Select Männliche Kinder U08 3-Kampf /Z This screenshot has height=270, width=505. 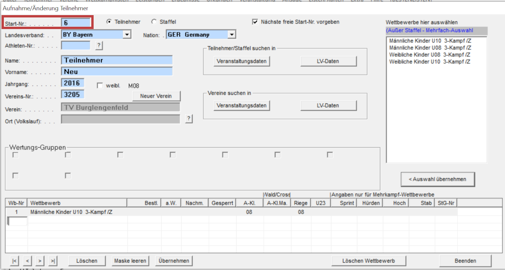(x=430, y=48)
